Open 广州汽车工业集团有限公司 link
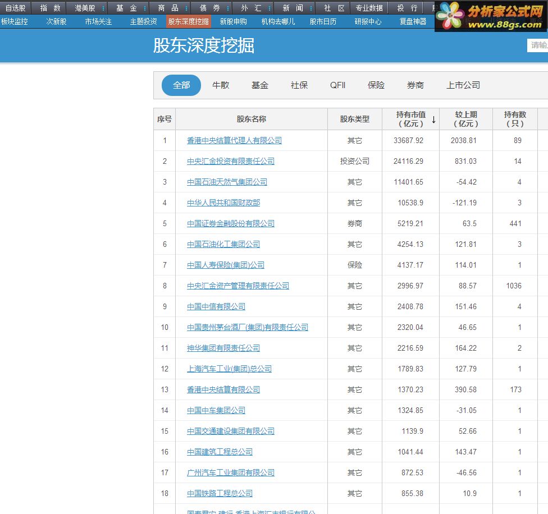This screenshot has height=514, width=548. point(231,473)
